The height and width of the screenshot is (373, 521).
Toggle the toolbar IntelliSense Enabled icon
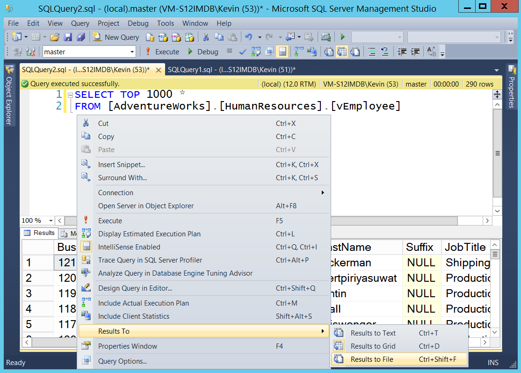tap(282, 52)
